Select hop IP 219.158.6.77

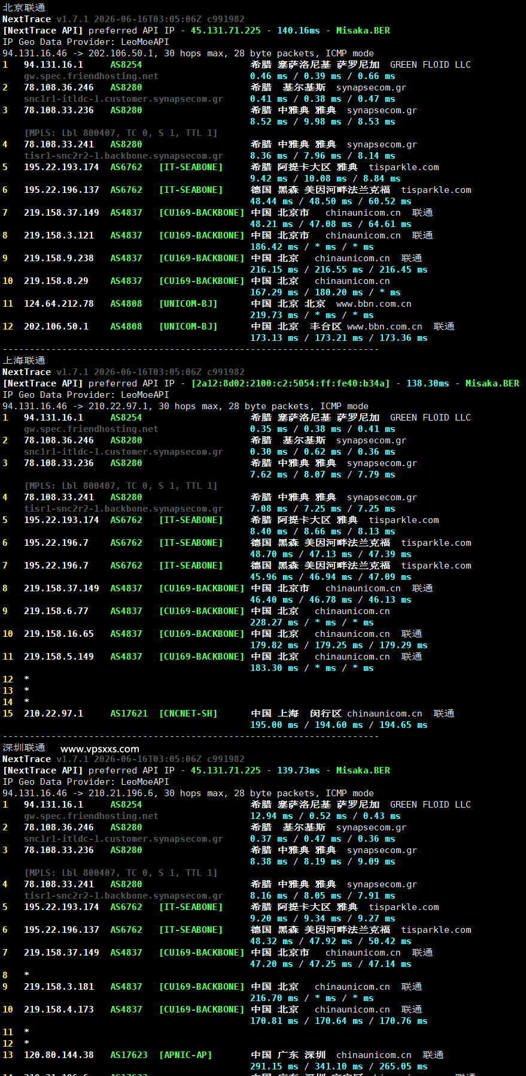point(56,611)
